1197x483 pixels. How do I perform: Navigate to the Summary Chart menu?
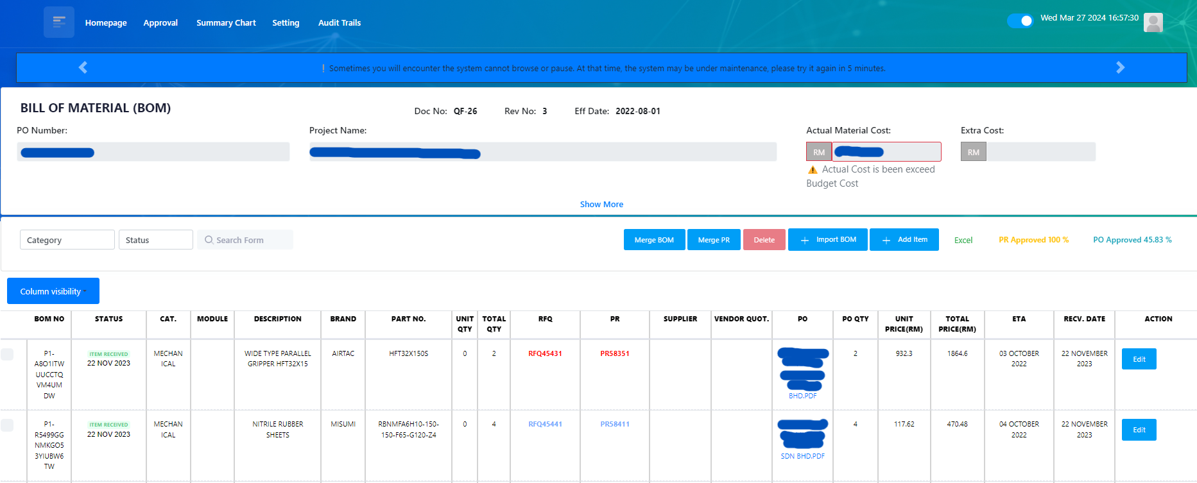226,22
